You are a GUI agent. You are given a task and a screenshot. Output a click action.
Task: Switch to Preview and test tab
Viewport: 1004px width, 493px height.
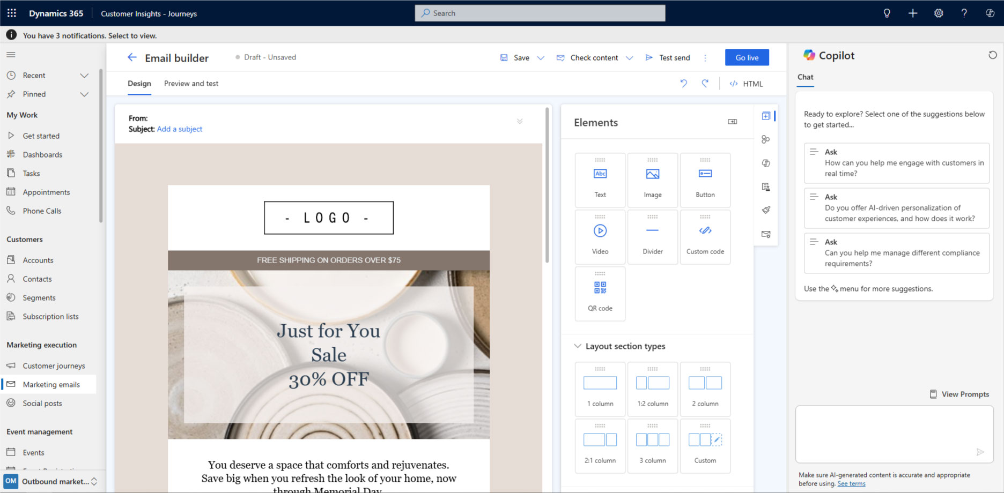[x=191, y=84]
